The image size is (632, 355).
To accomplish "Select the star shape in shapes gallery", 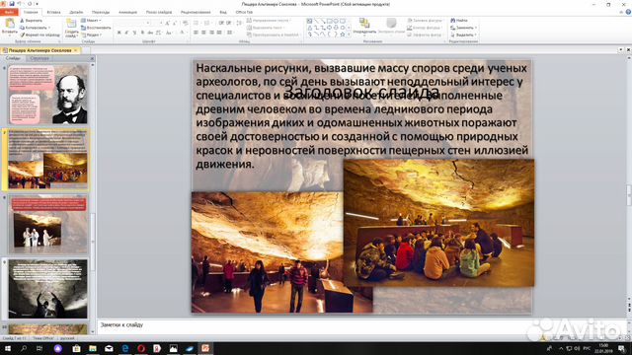I will 343,35.
